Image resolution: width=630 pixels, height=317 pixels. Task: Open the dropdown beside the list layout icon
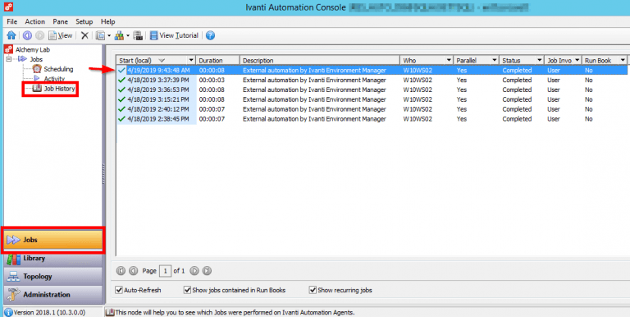(109, 35)
